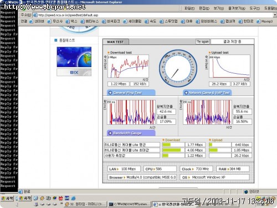This screenshot has width=277, height=208.
Task: Click the Bandwidth Gauge button
Action: pyautogui.click(x=131, y=133)
